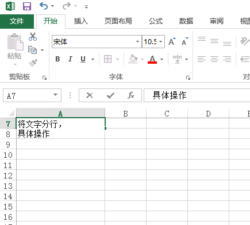250x225 pixels.
Task: Open the font size 10.5 dropdown
Action: coord(161,41)
